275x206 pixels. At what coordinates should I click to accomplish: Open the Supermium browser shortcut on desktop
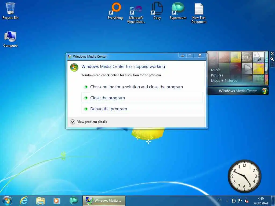tap(178, 11)
